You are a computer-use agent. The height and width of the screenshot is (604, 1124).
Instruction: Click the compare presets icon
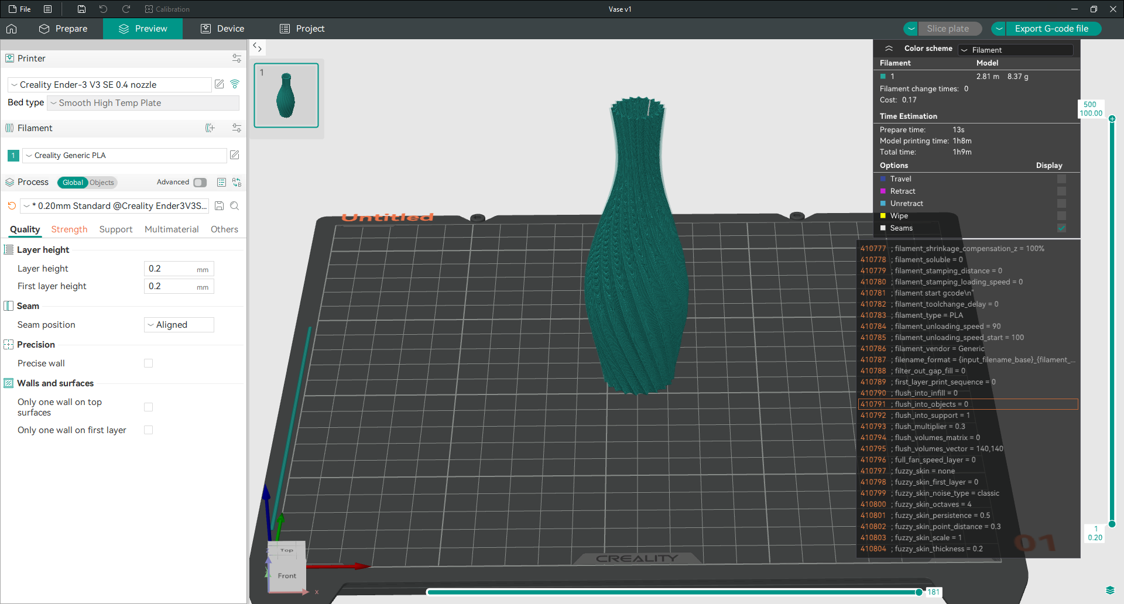237,182
